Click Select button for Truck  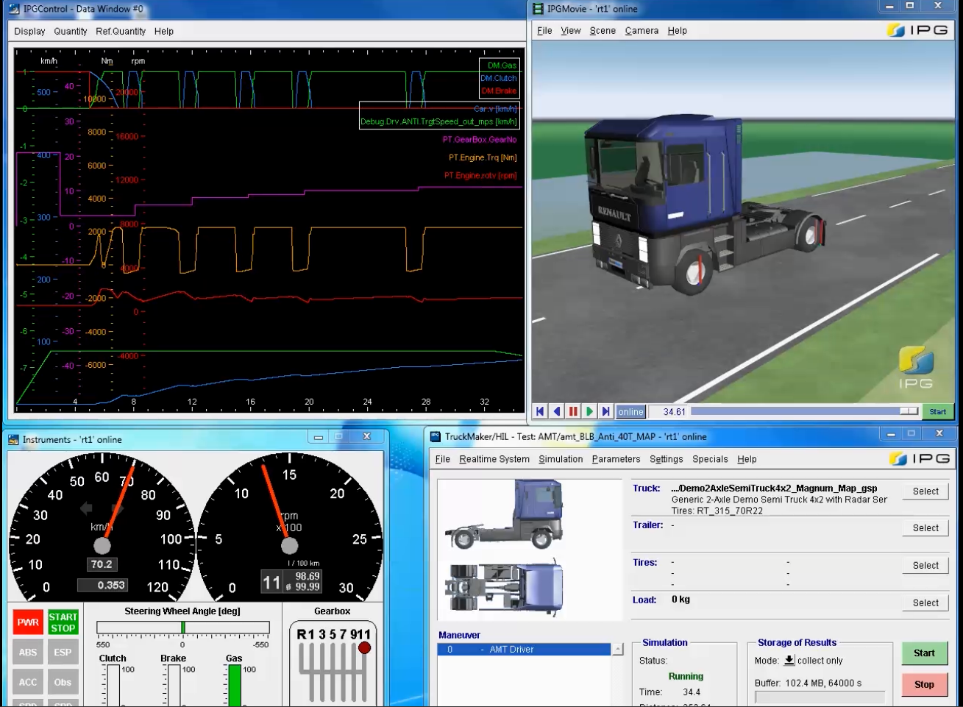click(x=925, y=491)
